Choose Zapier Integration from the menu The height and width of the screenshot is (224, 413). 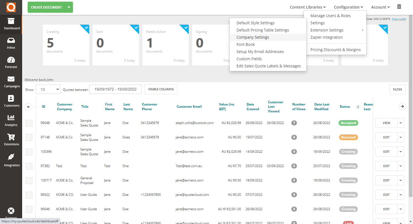tap(326, 37)
